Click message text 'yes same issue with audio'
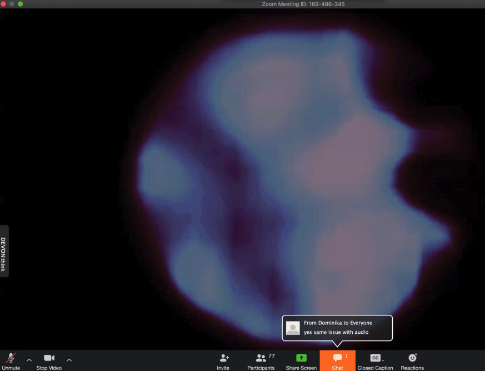 (336, 332)
